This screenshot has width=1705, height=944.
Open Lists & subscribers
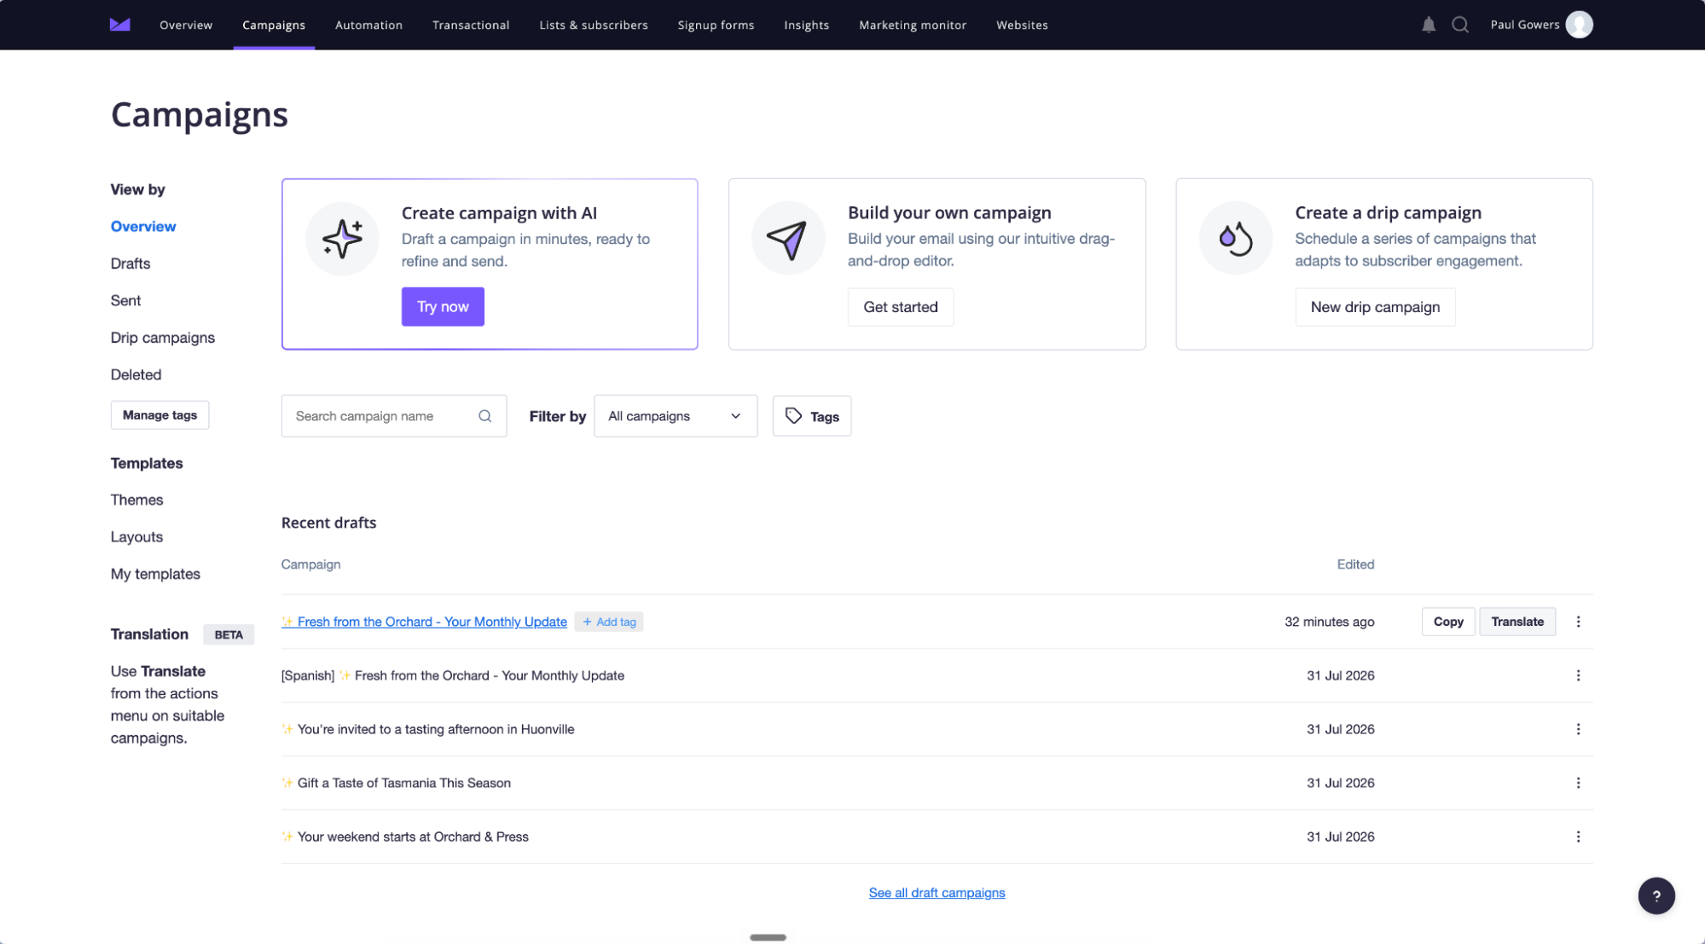(x=594, y=25)
